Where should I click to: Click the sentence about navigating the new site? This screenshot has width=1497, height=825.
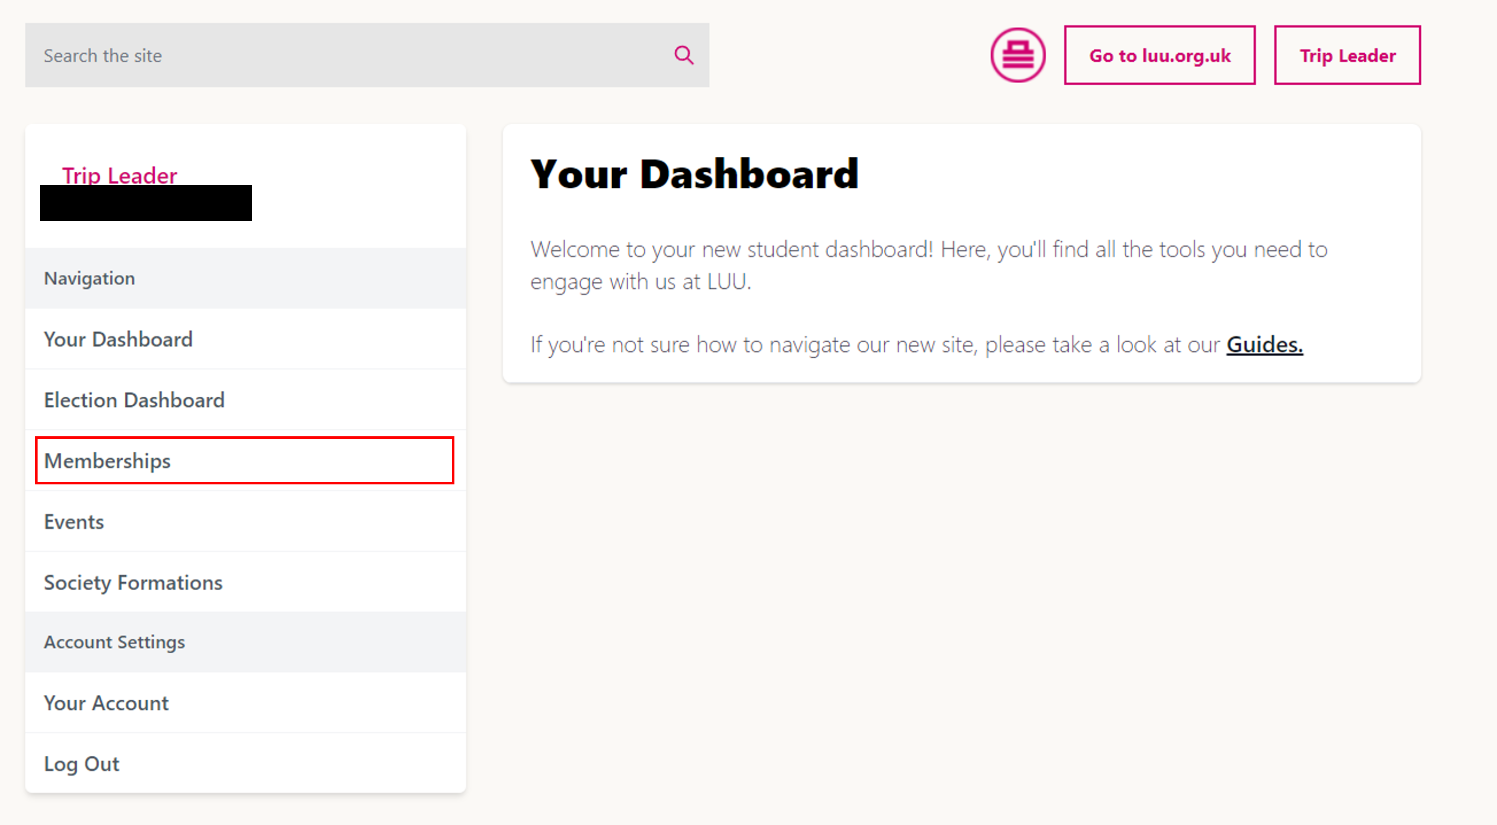coord(916,345)
